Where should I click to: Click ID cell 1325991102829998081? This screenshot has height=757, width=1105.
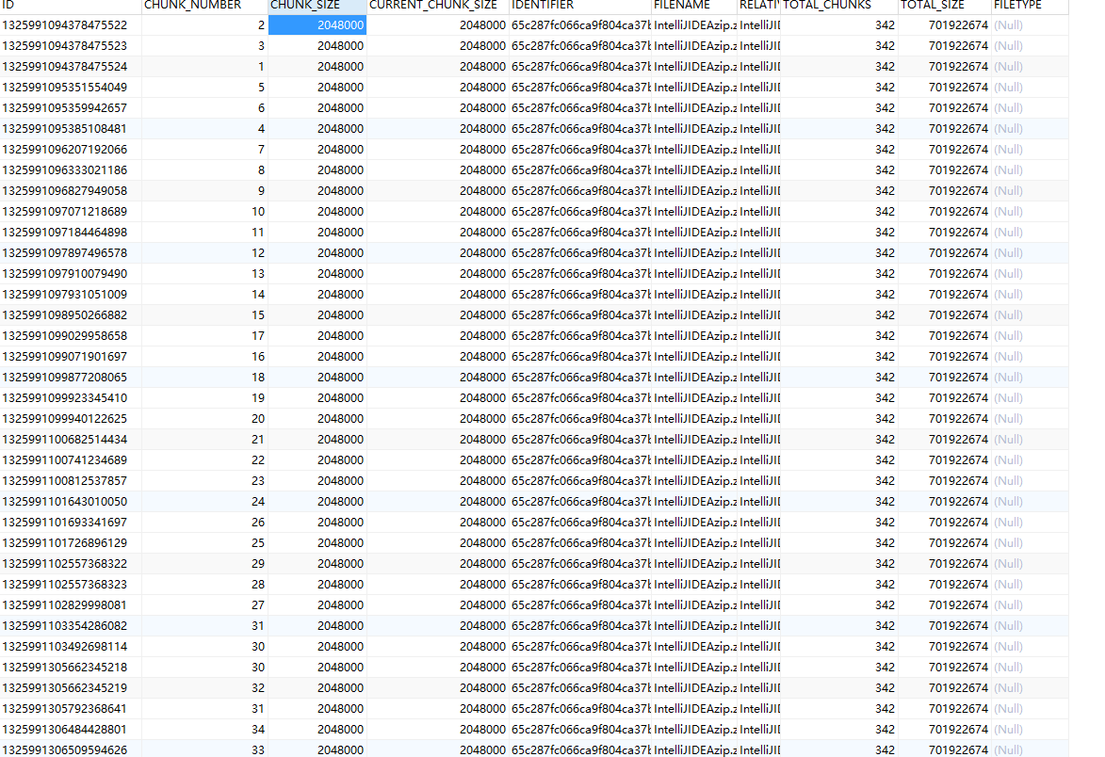[71, 604]
